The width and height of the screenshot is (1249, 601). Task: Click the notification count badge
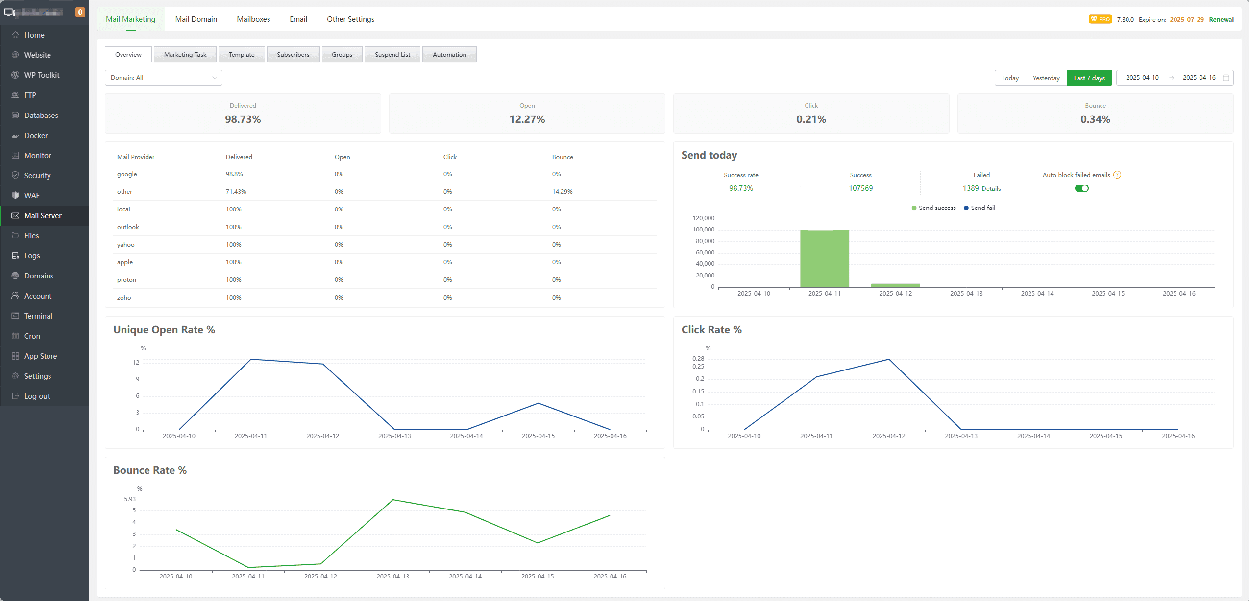coord(80,12)
